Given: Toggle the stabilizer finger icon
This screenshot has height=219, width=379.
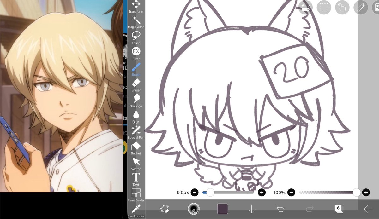Looking at the screenshot, I should [x=342, y=7].
